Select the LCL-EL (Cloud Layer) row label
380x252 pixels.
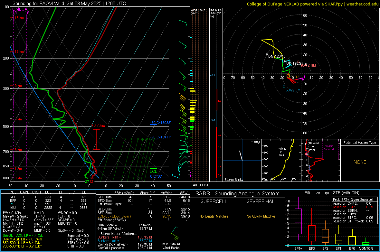114,216
